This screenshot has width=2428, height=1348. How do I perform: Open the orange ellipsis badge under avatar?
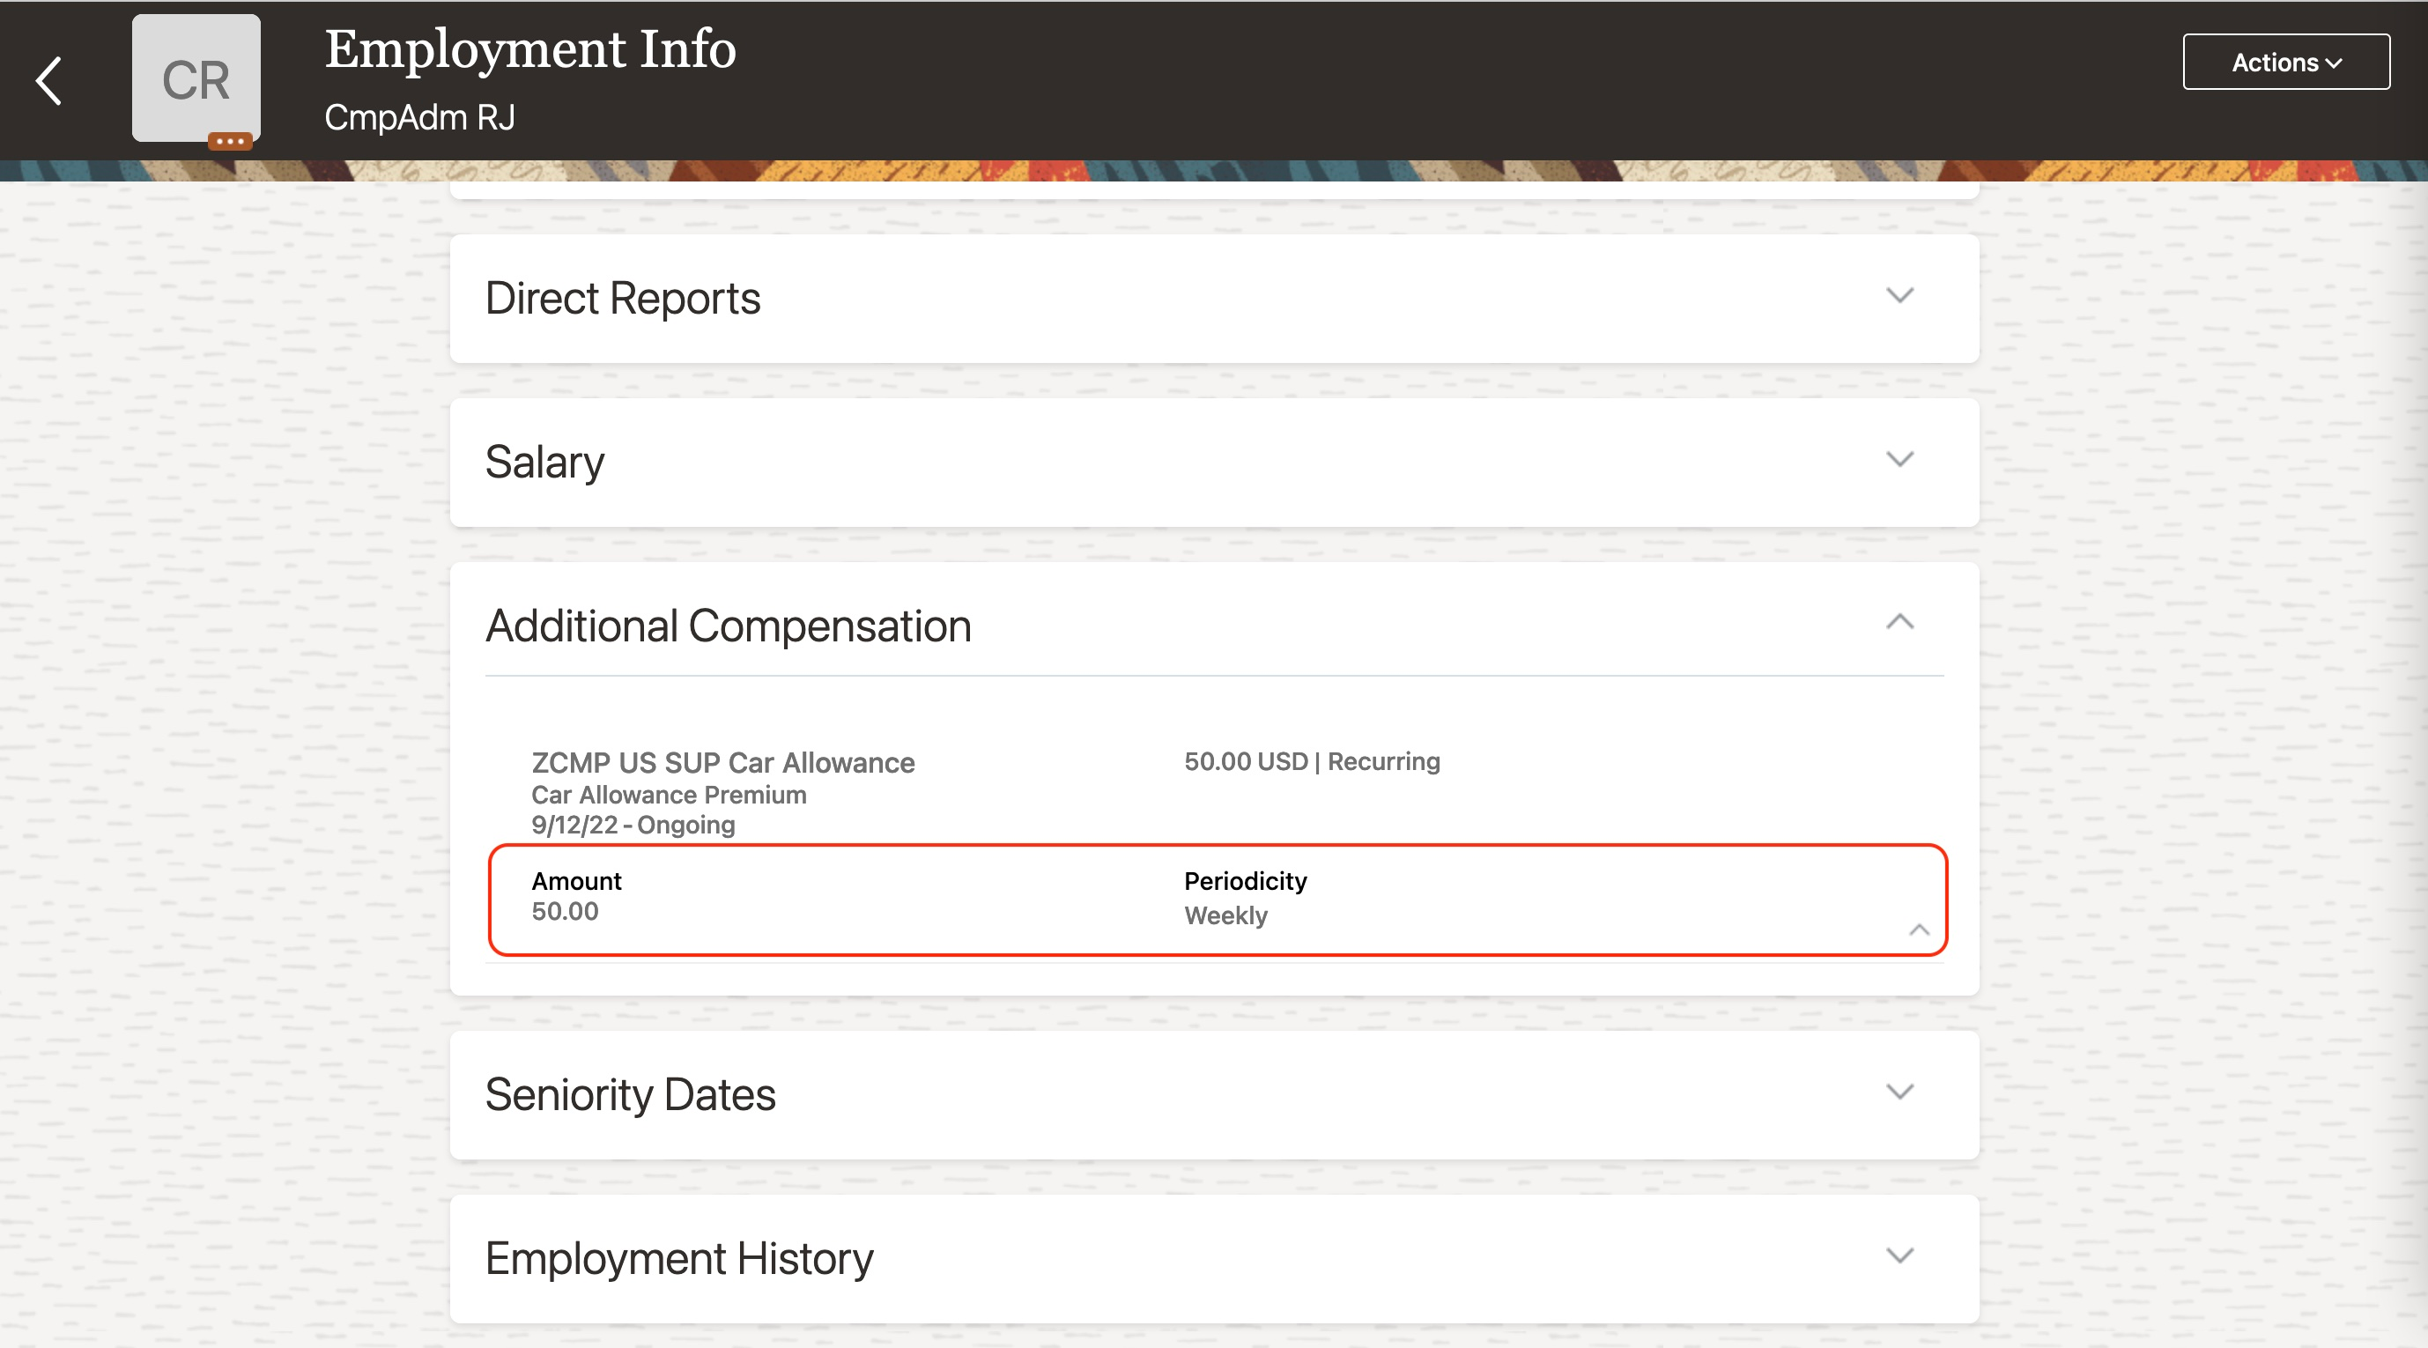[230, 141]
